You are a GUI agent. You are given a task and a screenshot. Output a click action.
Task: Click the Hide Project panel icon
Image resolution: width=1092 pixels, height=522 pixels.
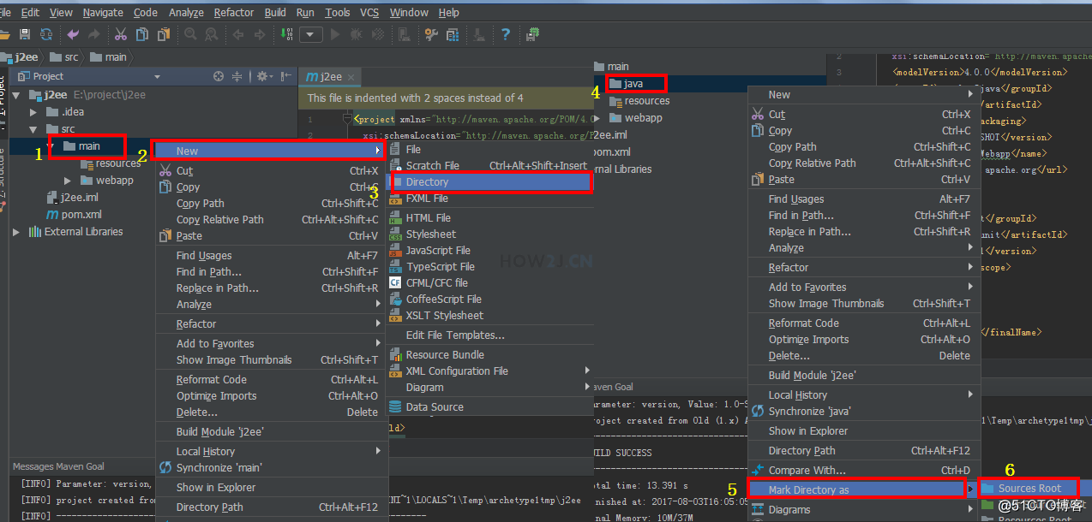click(286, 76)
